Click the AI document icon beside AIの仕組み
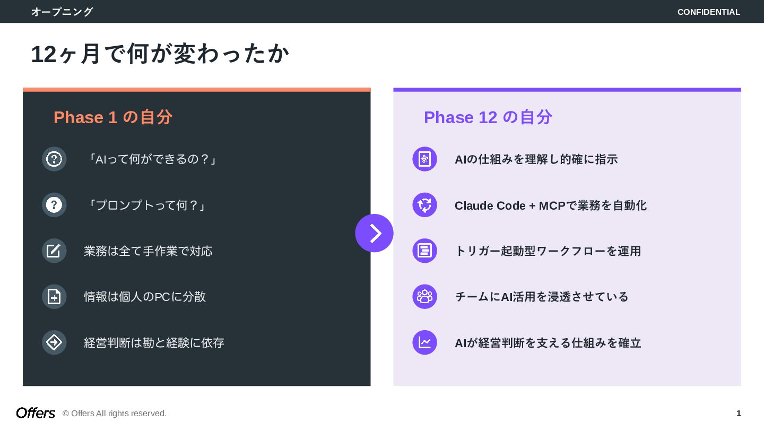764x430 pixels. [x=424, y=159]
